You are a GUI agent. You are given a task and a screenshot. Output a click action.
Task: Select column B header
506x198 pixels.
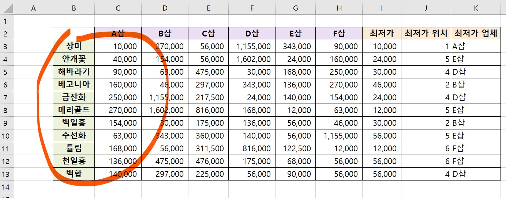74,8
